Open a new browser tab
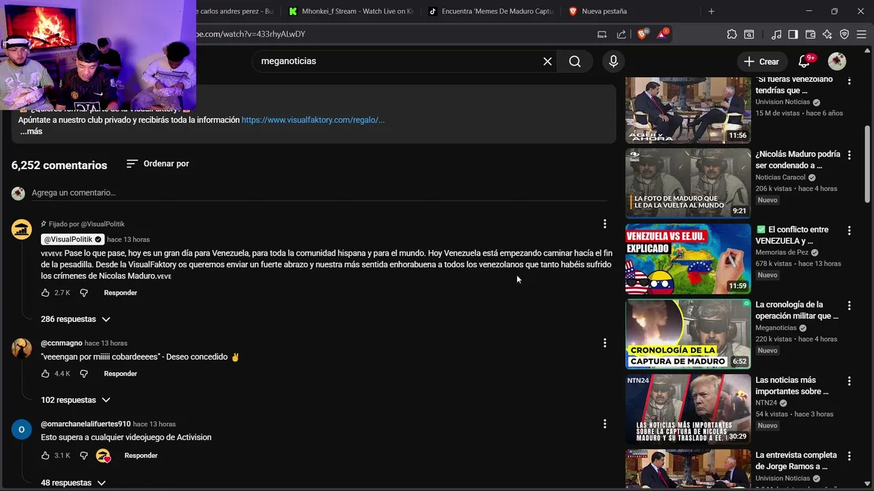 711,11
